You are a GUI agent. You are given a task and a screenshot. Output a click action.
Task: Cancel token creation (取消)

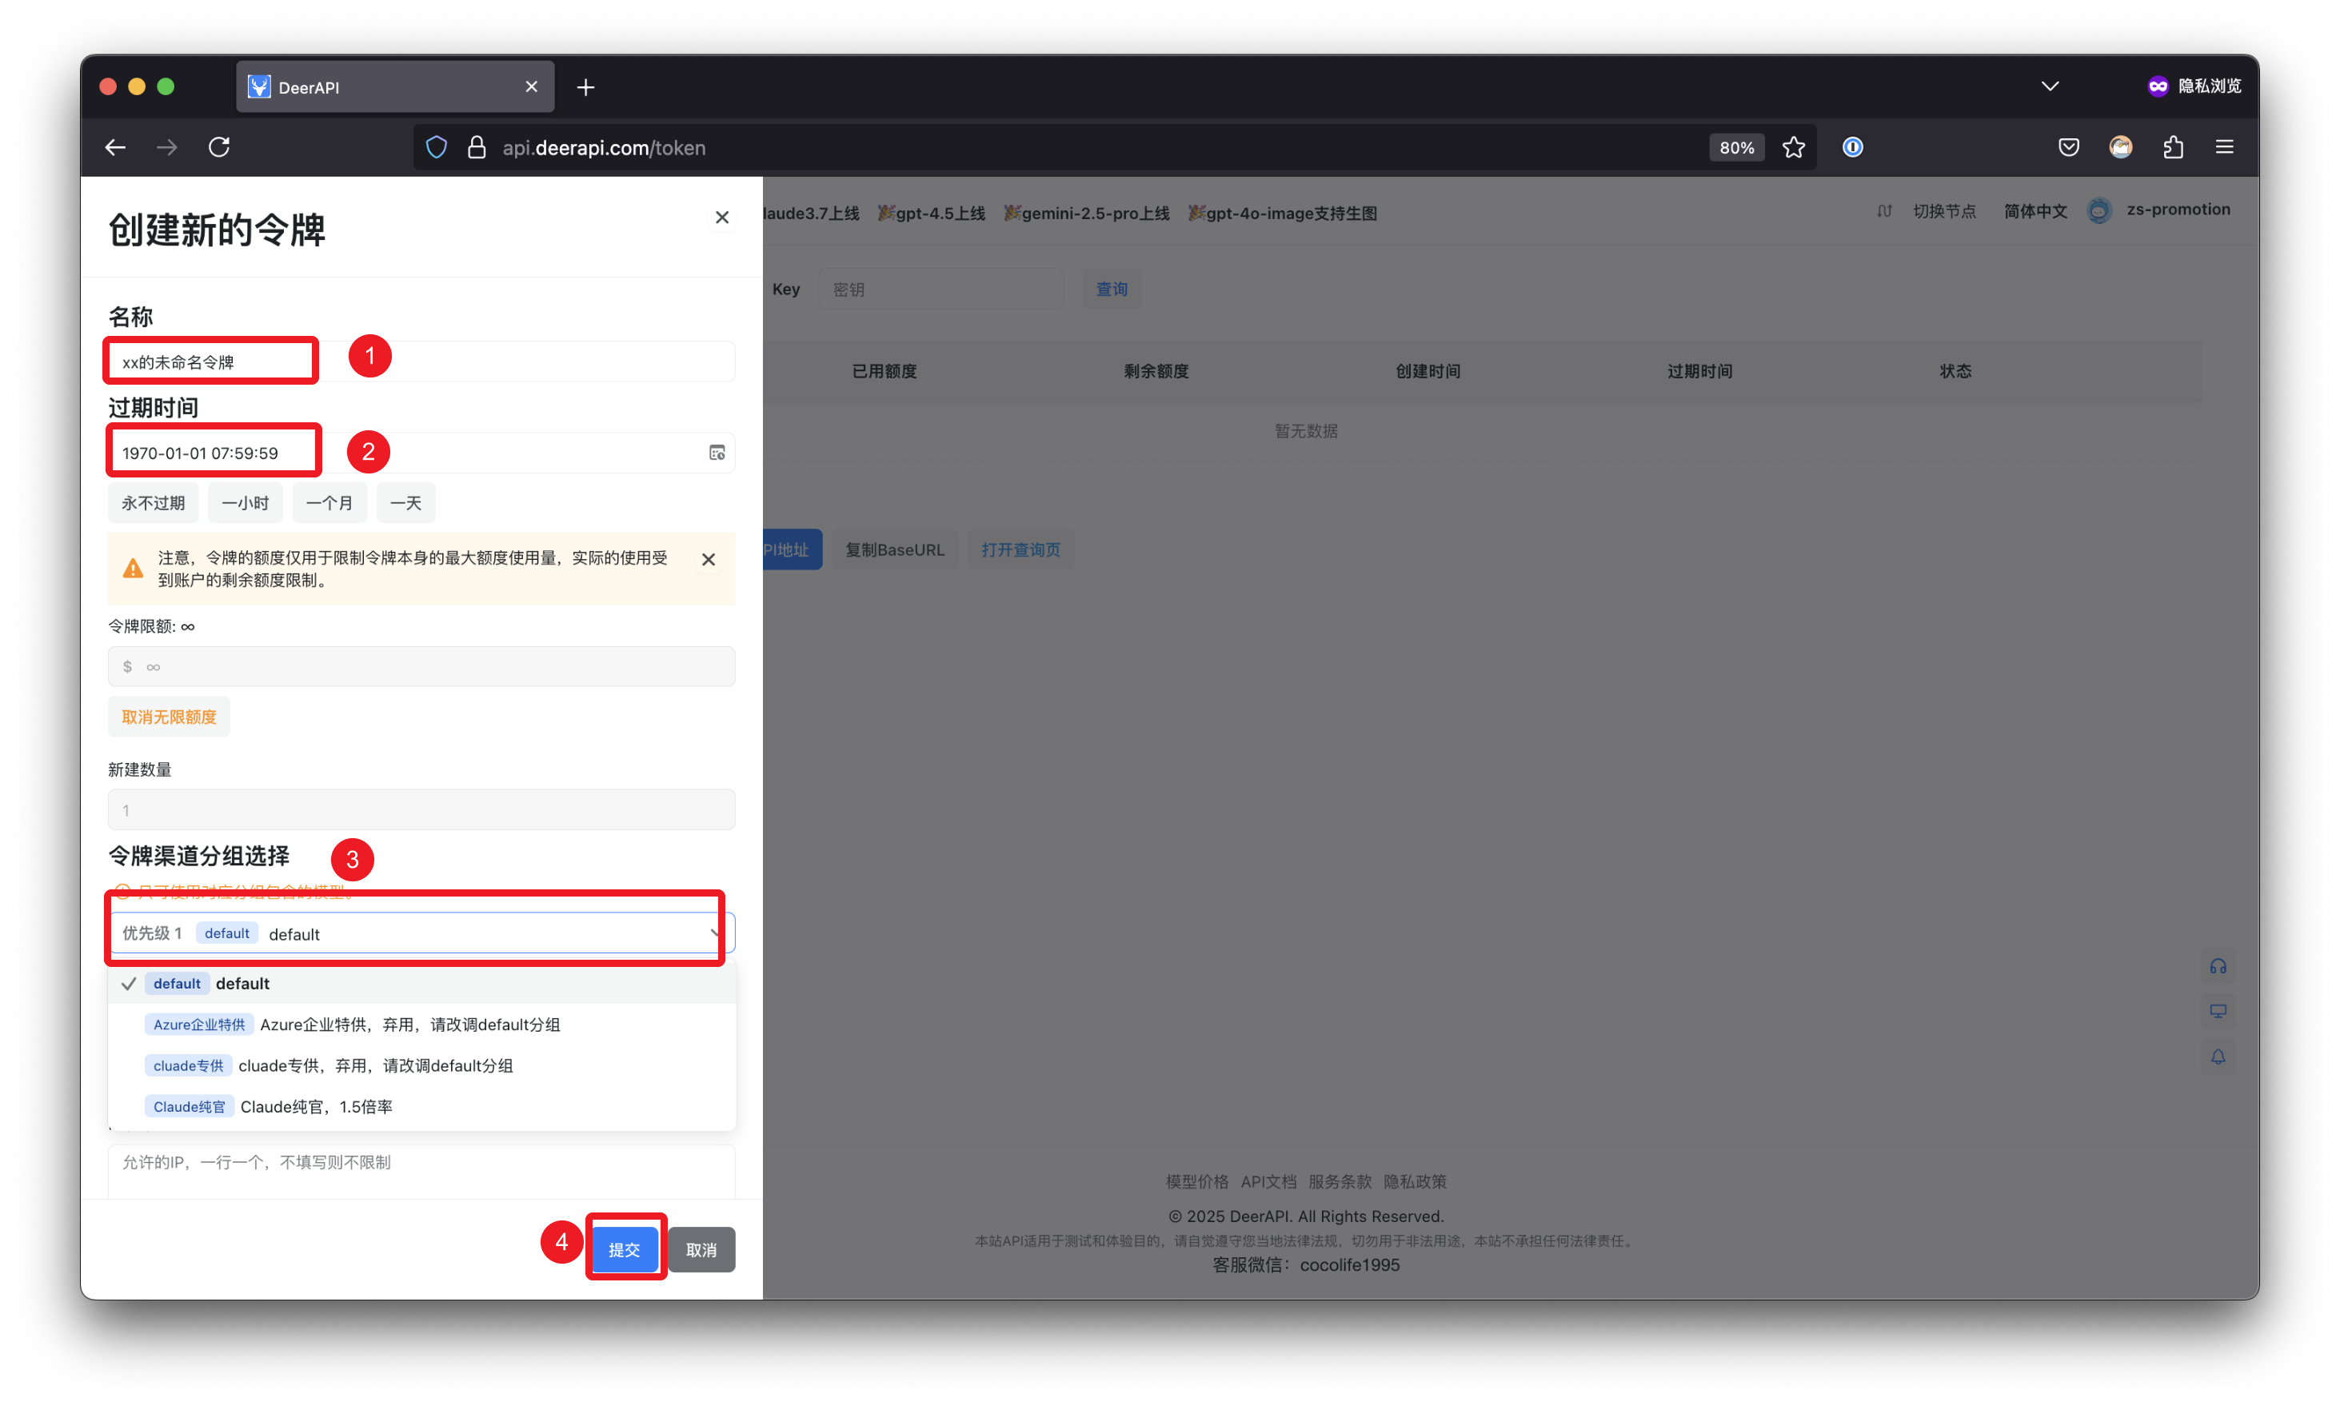coord(702,1250)
